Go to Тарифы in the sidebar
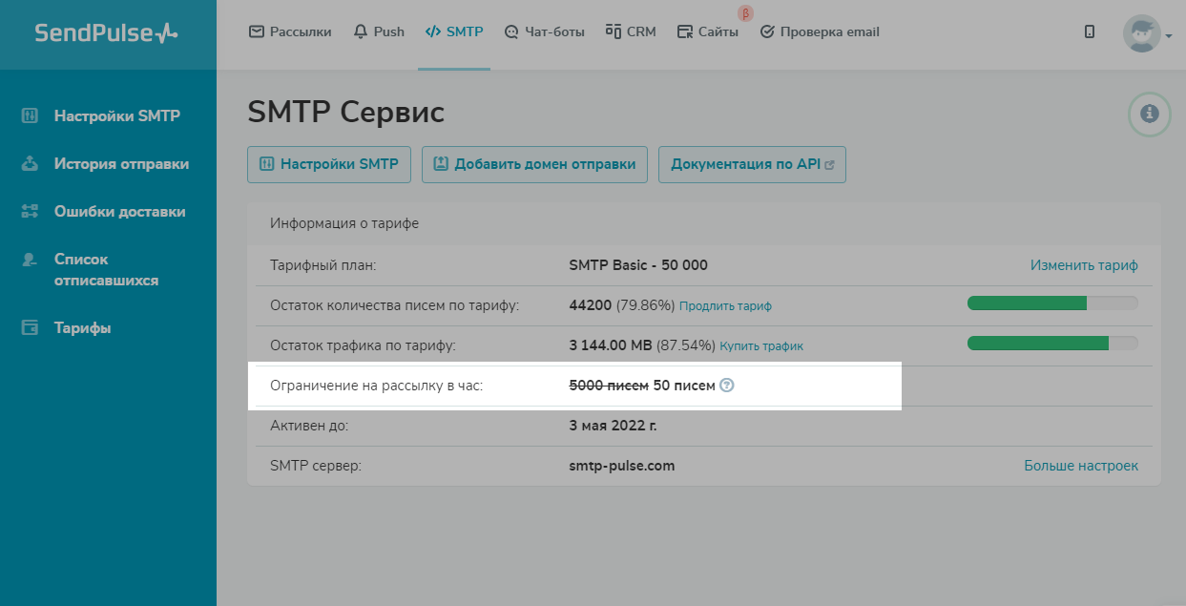Screen dimensions: 1186x606 [x=82, y=328]
